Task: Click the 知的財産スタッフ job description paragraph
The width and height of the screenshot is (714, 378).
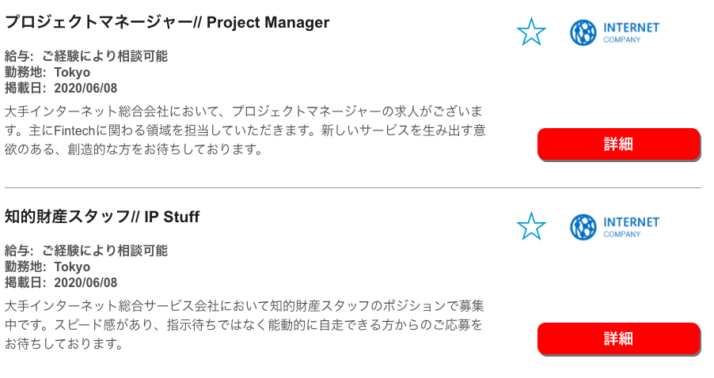Action: (x=244, y=325)
